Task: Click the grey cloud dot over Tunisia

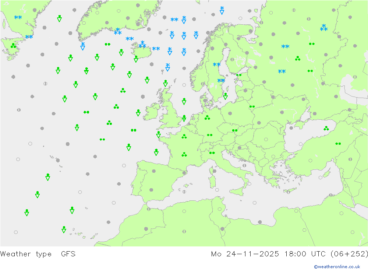Action: tap(222, 229)
